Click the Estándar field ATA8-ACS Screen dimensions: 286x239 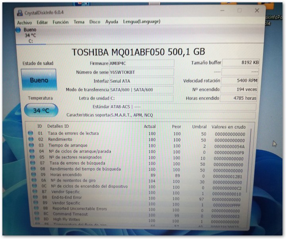[183, 107]
